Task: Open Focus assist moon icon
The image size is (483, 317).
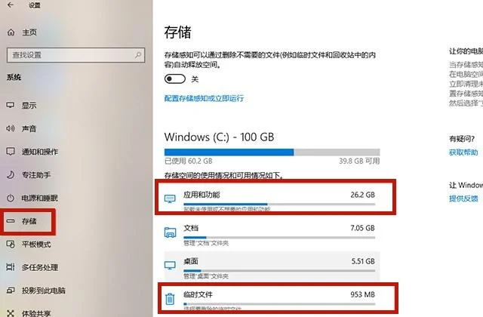Action: click(11, 174)
